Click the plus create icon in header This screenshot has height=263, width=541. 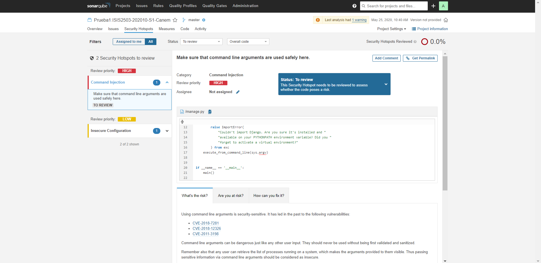click(x=433, y=6)
